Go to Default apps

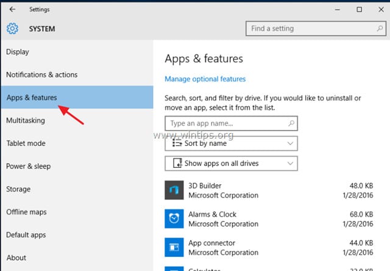click(77, 235)
